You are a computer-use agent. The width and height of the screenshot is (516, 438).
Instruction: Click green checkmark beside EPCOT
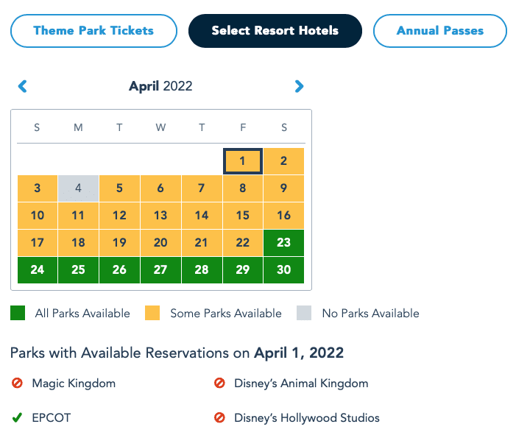[x=17, y=418]
